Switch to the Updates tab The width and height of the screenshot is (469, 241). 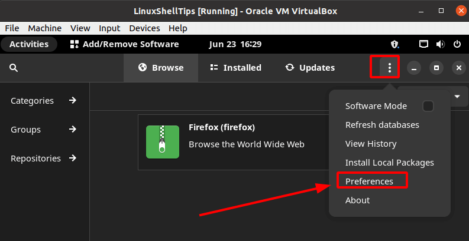point(310,68)
